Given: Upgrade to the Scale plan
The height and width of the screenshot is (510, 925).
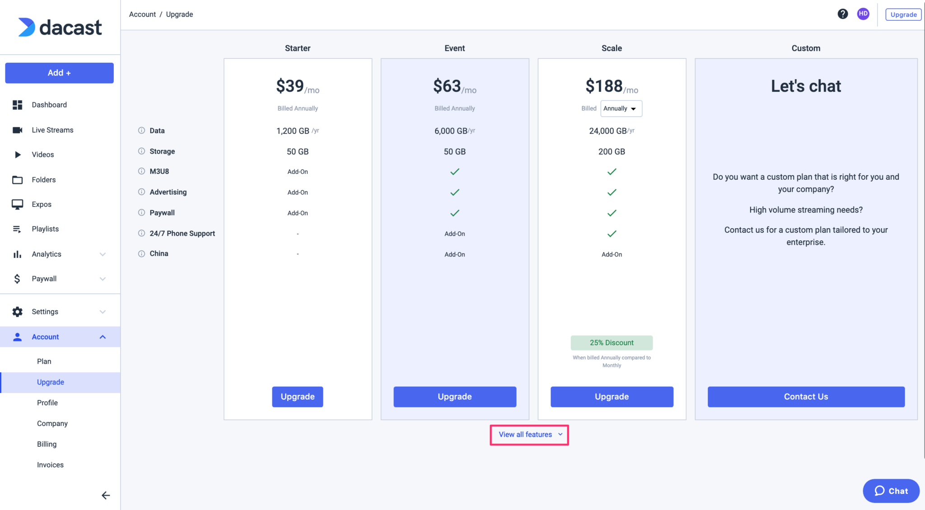Looking at the screenshot, I should [612, 397].
